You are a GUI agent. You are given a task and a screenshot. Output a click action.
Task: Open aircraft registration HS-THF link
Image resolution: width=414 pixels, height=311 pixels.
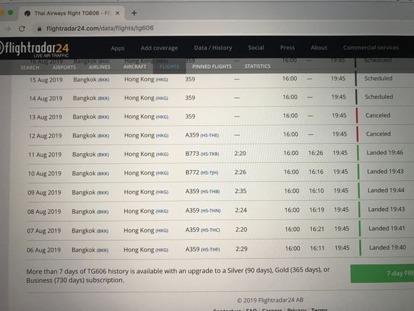210,250
